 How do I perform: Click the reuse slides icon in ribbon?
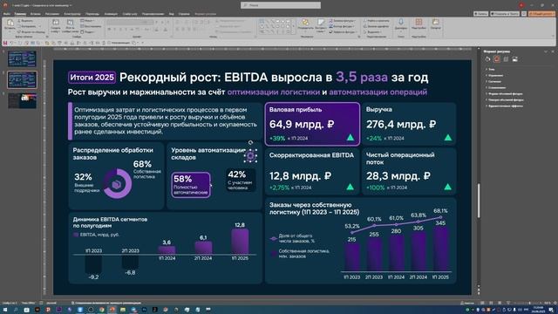tap(70, 23)
